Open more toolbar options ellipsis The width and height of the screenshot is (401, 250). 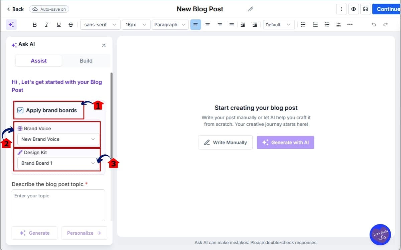point(350,25)
